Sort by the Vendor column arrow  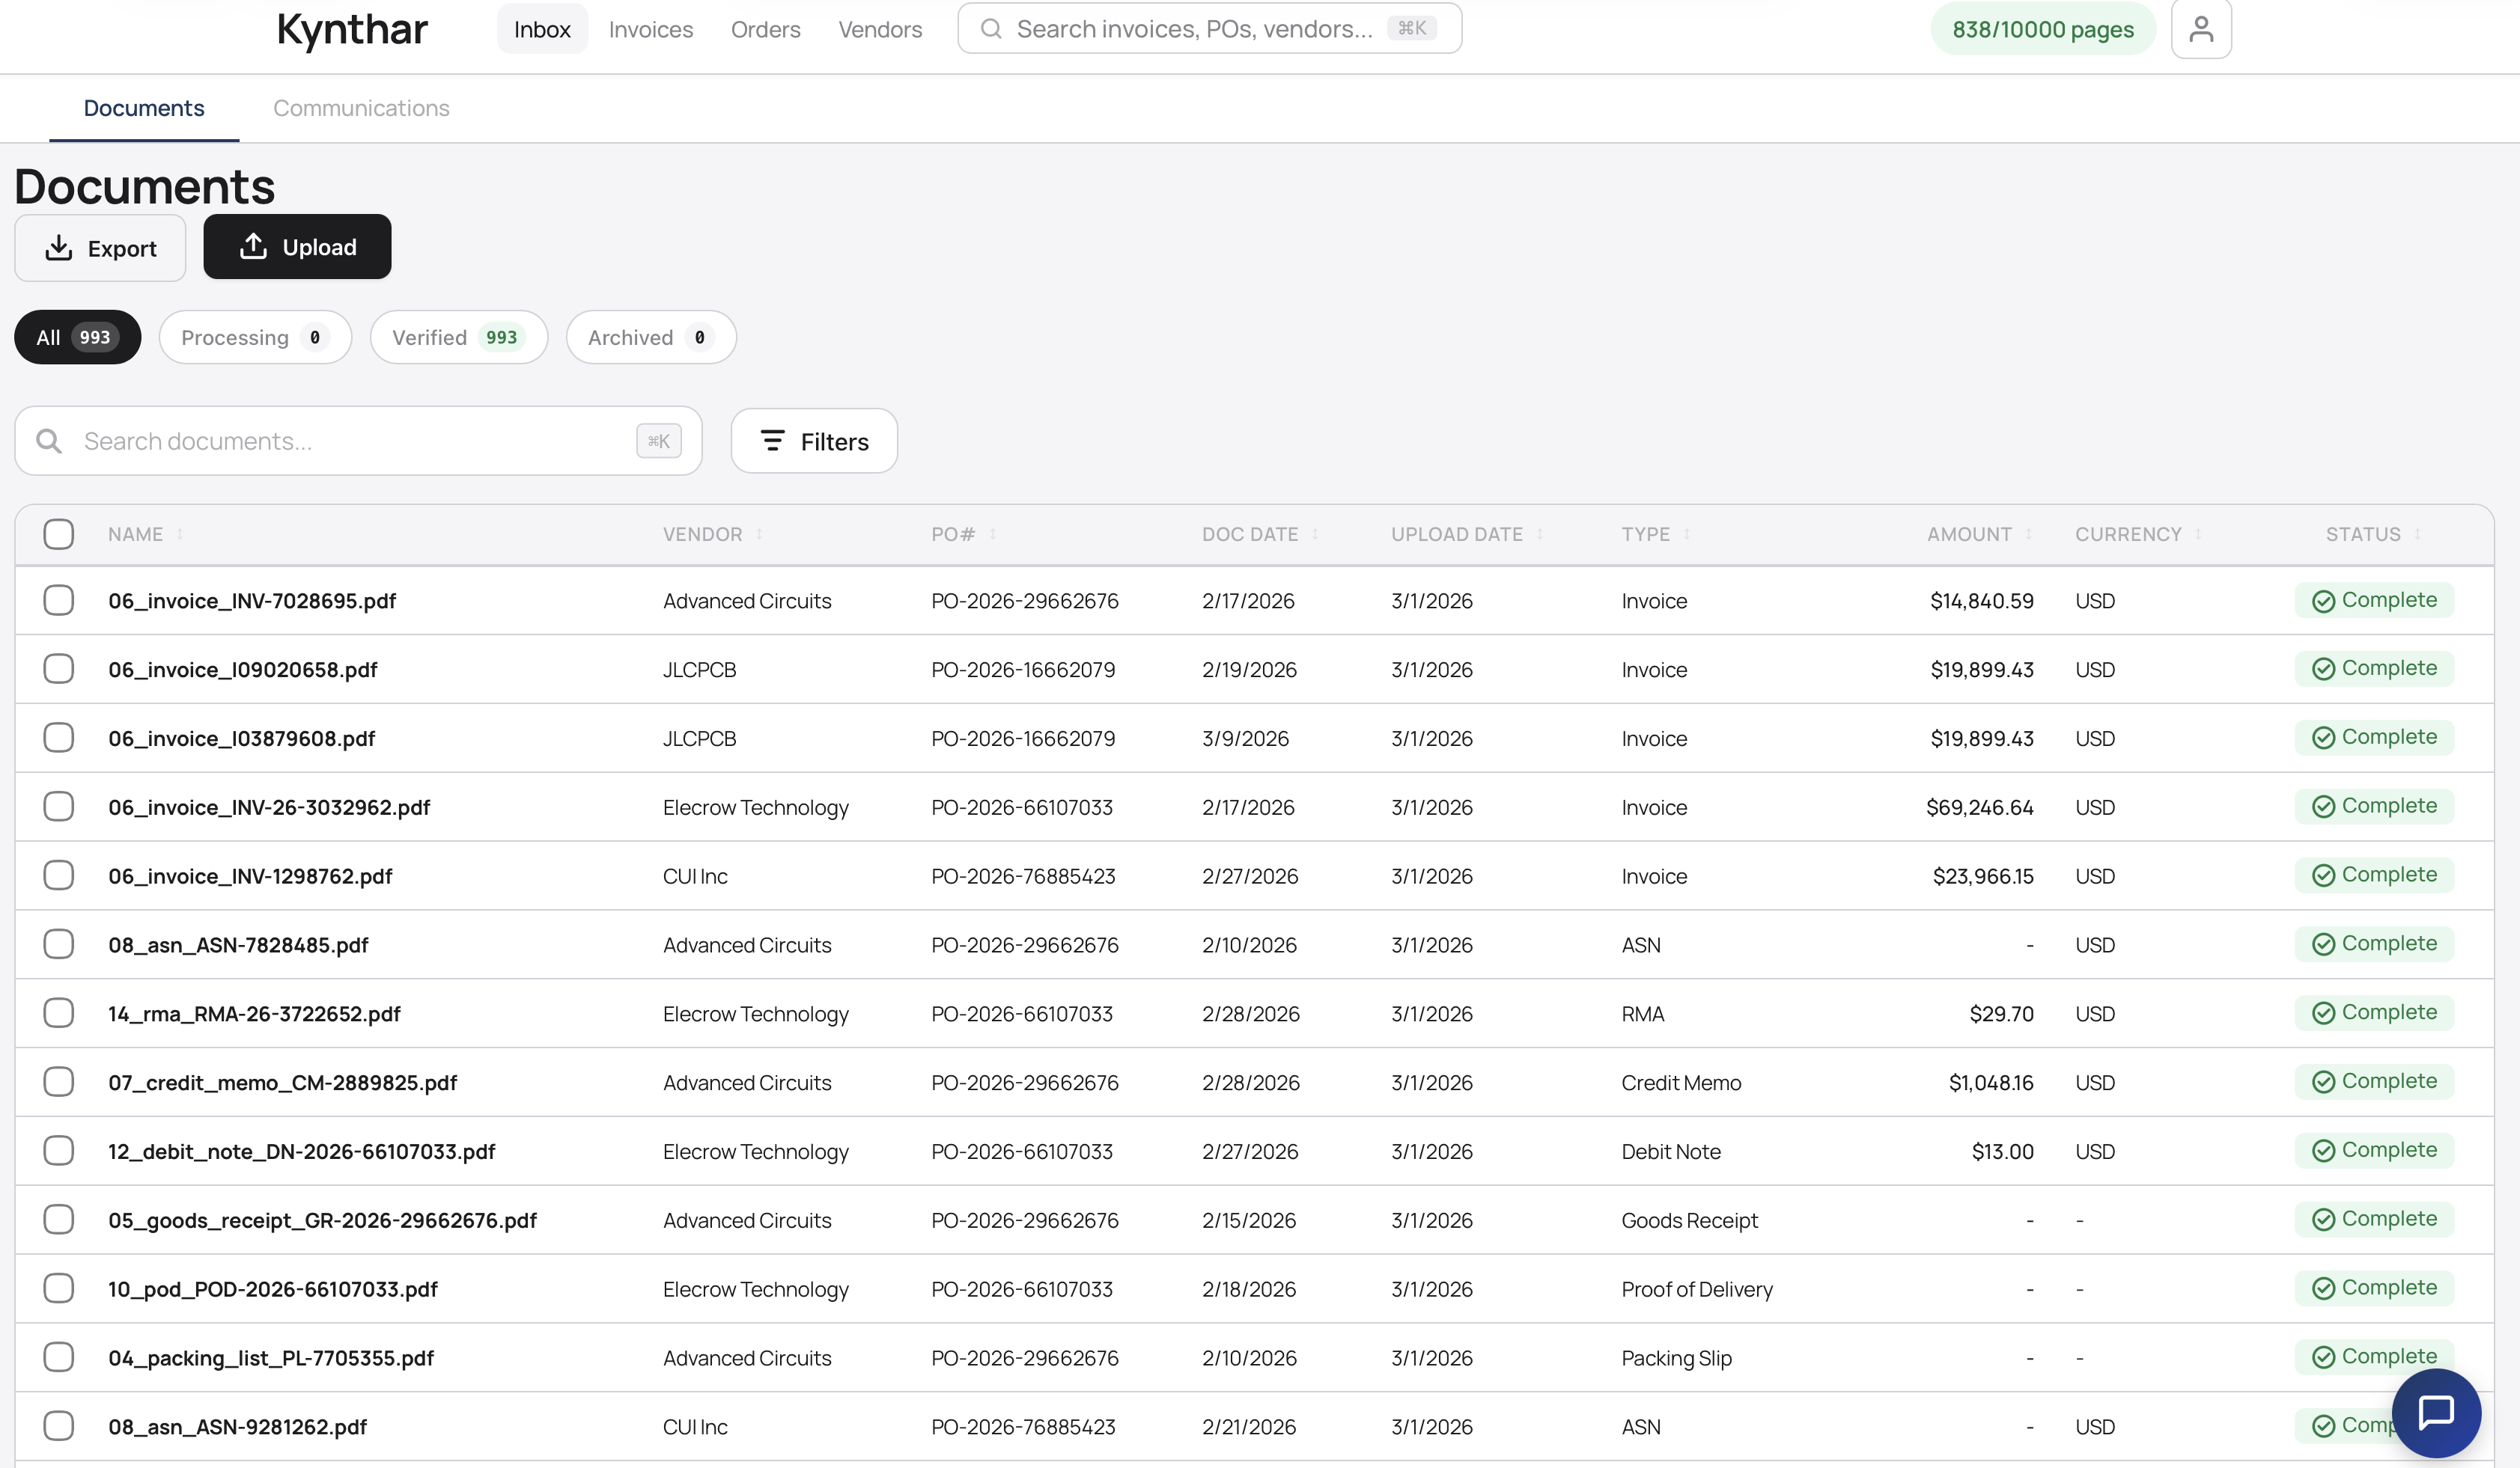point(760,533)
